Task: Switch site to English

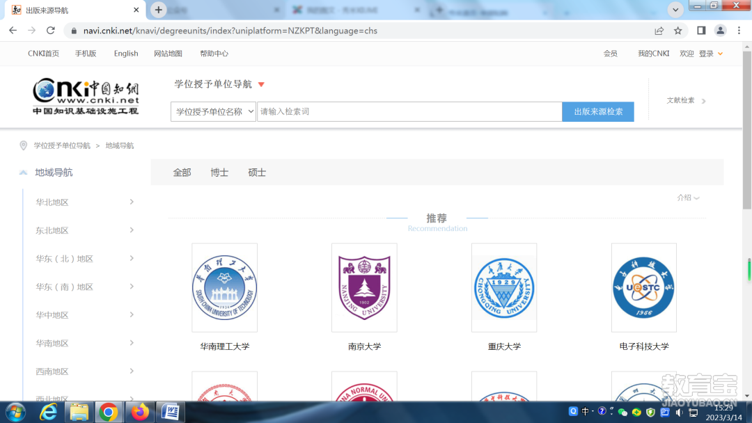Action: click(125, 54)
